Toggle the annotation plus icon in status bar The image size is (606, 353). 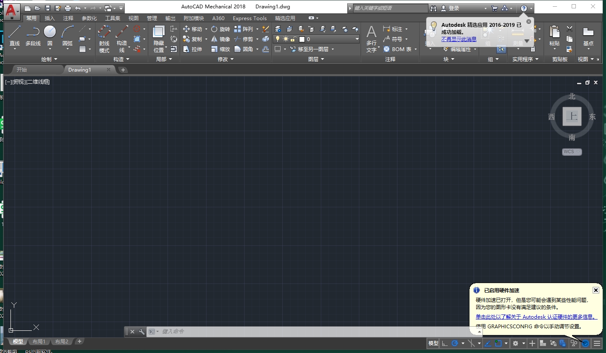click(x=532, y=343)
